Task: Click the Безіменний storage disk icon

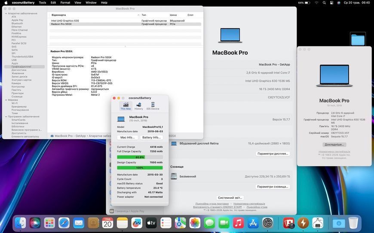Action: click(x=174, y=176)
